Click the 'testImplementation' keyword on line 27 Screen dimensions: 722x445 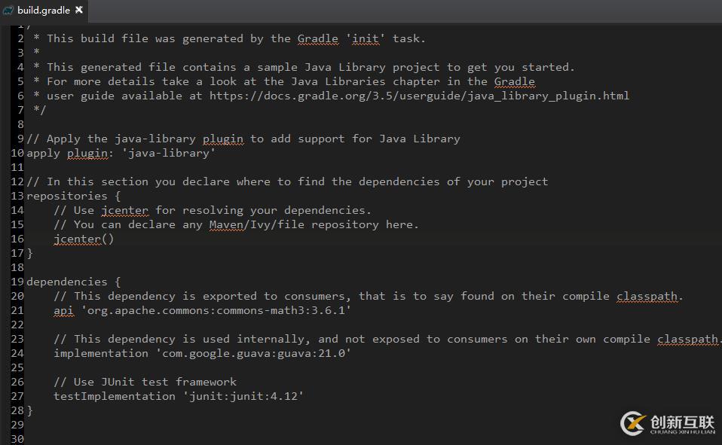[x=115, y=396]
